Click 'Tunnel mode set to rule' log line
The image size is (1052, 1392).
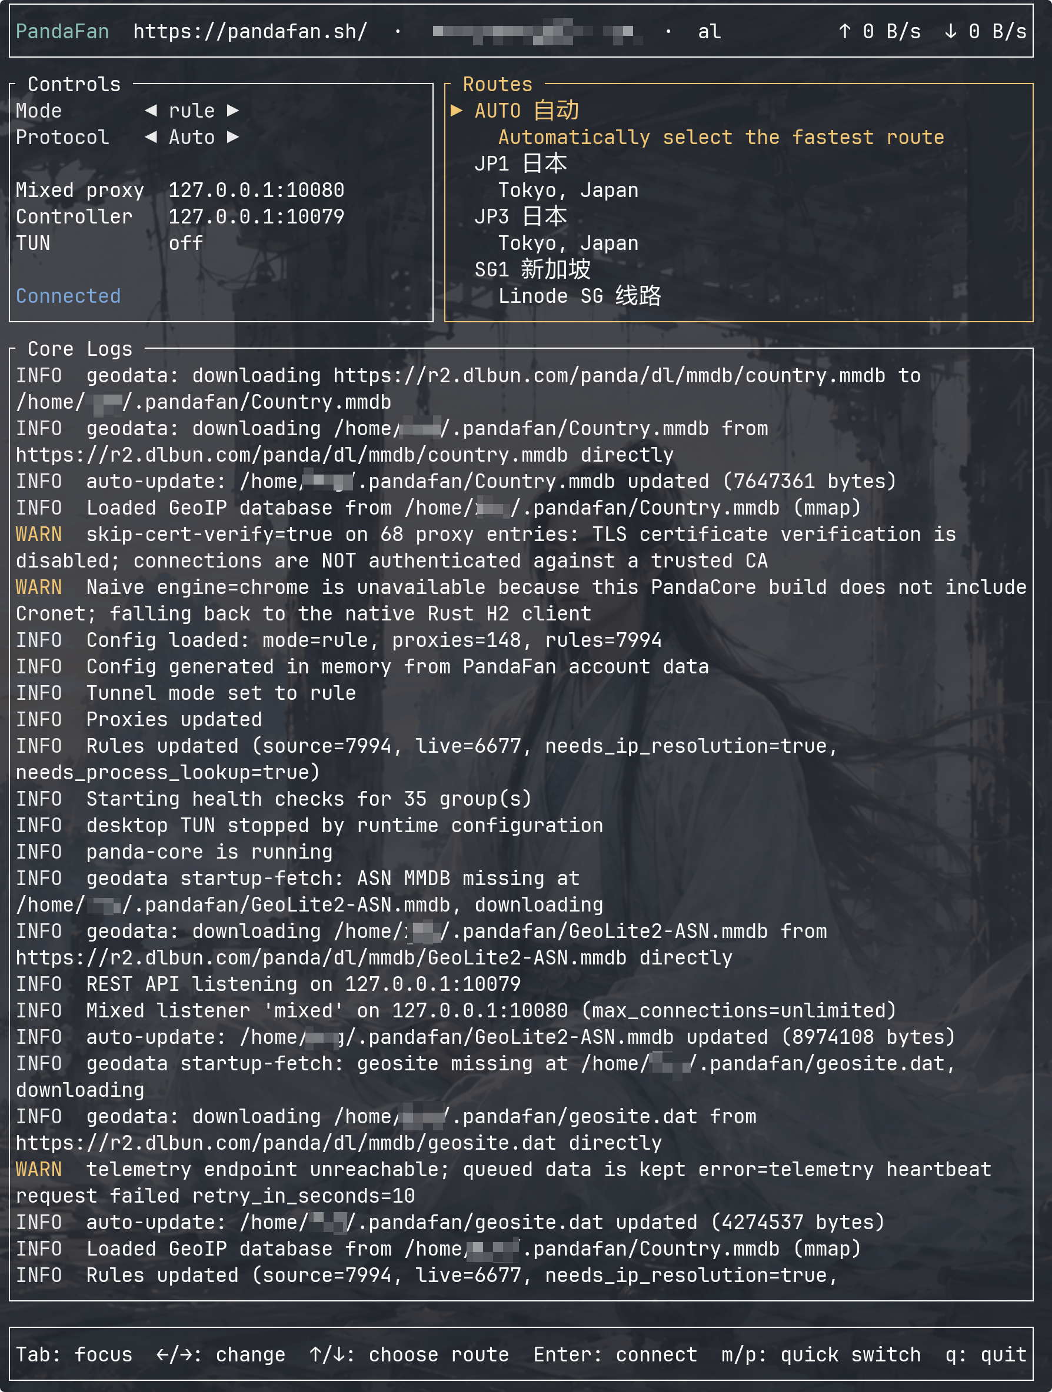[186, 693]
